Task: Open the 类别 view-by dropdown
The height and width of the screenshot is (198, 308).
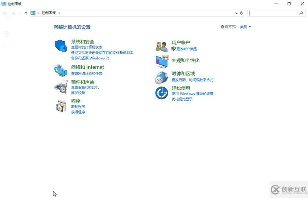Action: pyautogui.click(x=245, y=27)
